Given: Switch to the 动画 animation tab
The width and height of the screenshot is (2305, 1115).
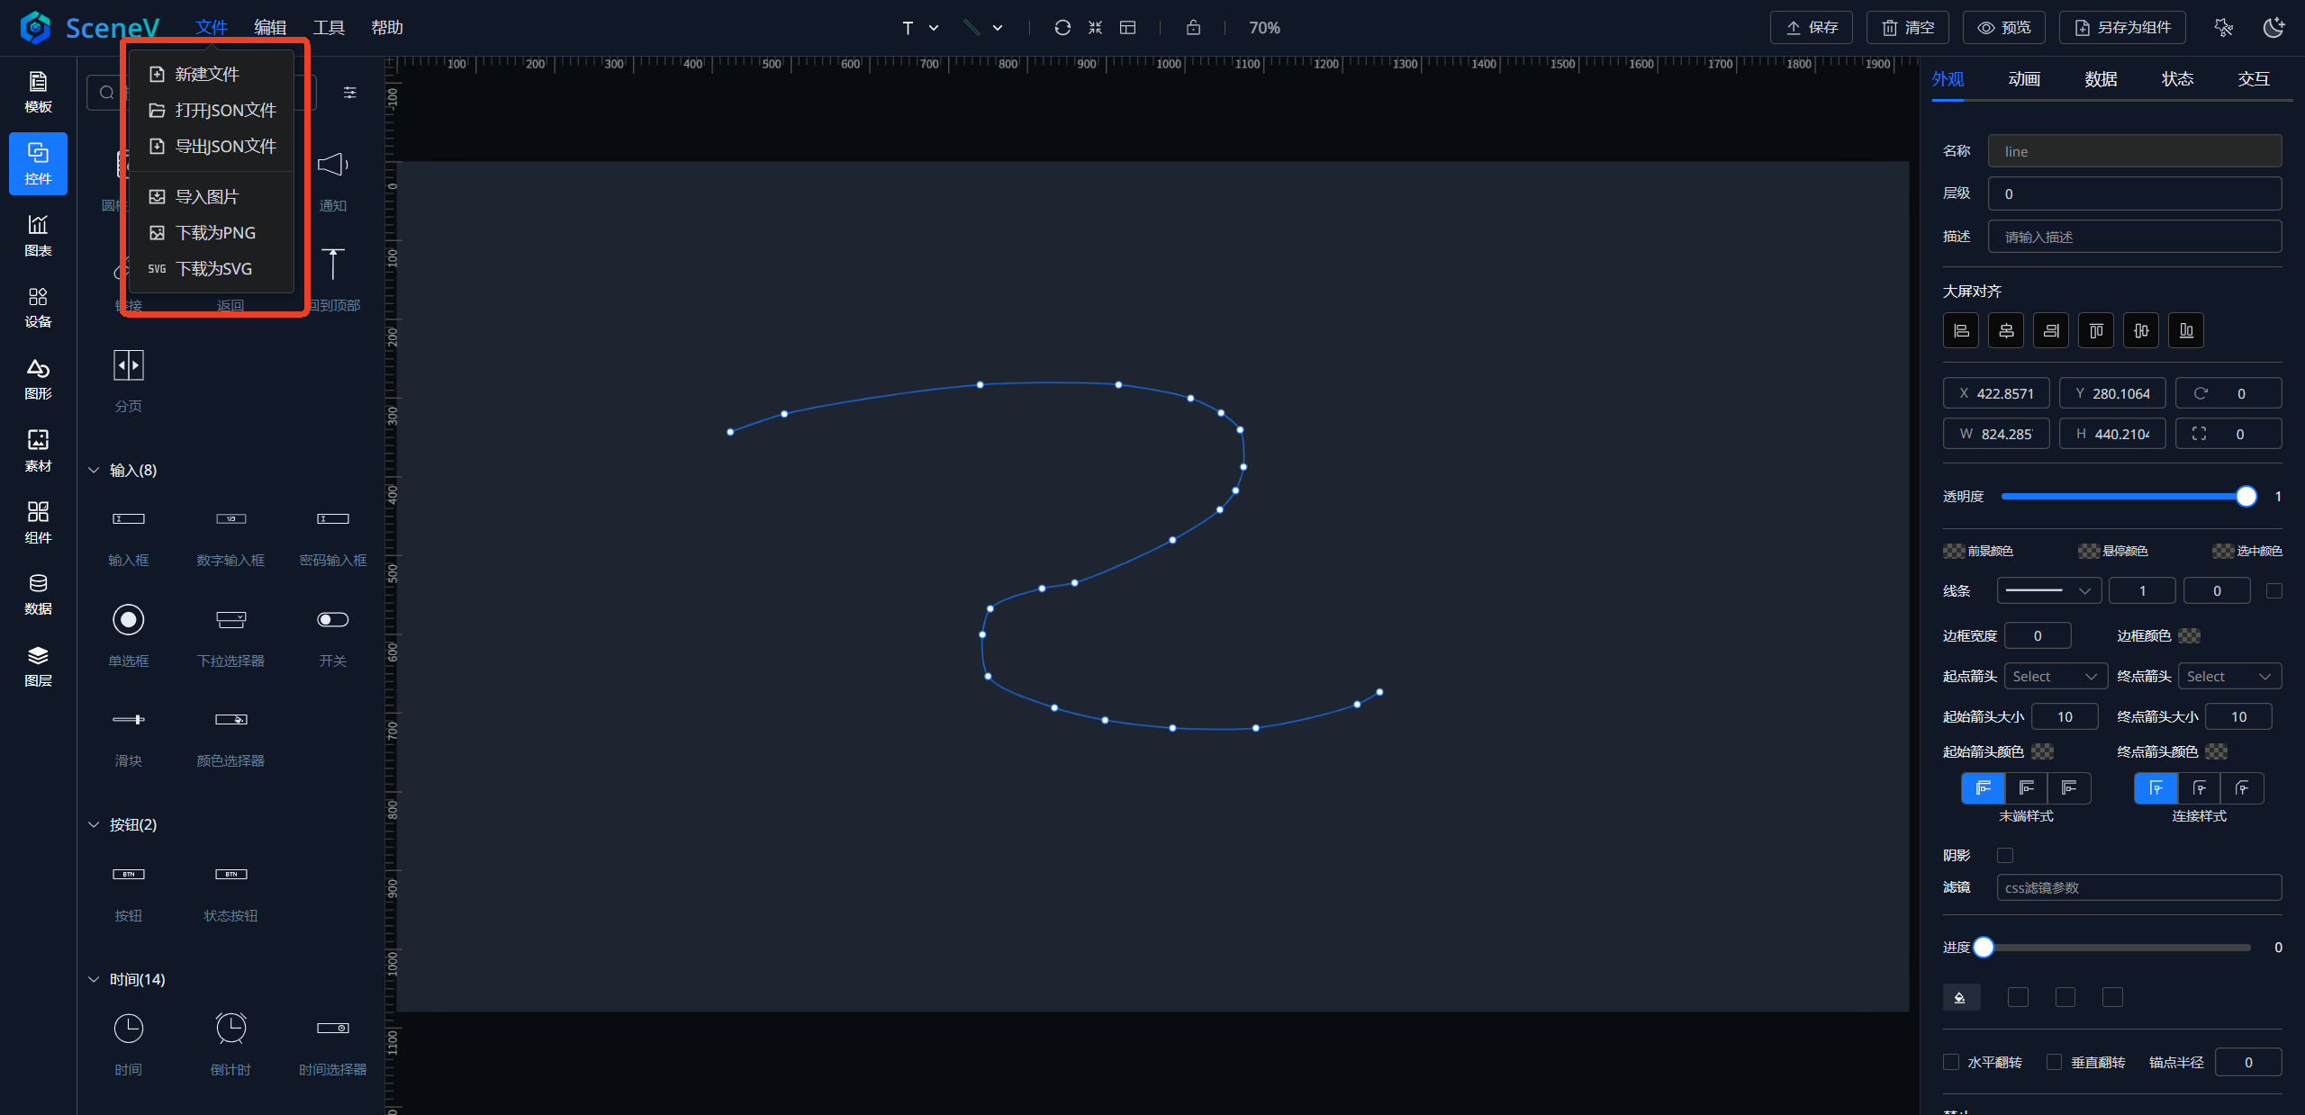Looking at the screenshot, I should [x=2024, y=79].
